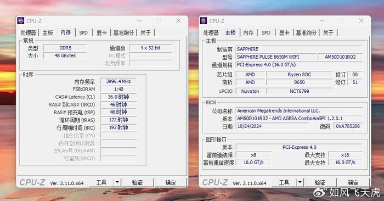Click the 验证 button in right window
Viewport: 384px width, 201px height.
coord(320,183)
